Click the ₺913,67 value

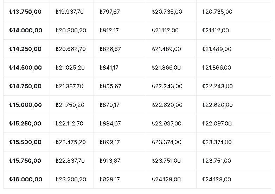pyautogui.click(x=110, y=161)
